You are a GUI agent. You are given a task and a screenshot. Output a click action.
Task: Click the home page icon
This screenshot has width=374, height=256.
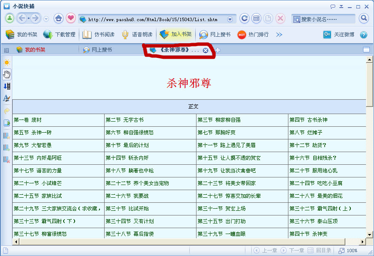(59, 19)
